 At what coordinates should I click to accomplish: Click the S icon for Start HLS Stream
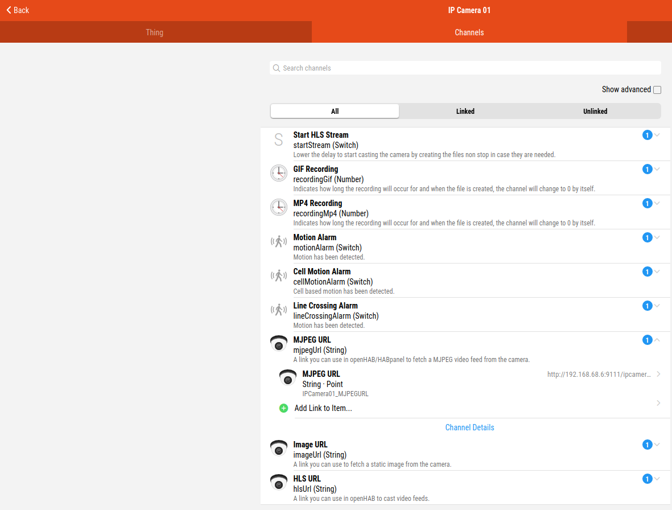click(278, 139)
